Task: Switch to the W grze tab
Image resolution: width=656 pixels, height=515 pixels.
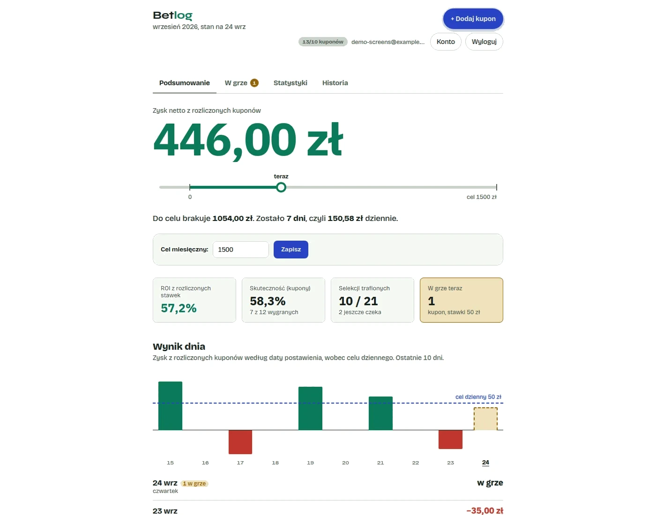Action: (x=241, y=83)
